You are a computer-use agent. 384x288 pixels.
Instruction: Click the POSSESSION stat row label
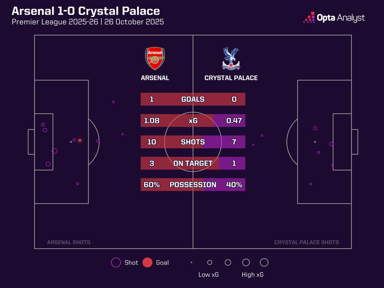coord(193,184)
